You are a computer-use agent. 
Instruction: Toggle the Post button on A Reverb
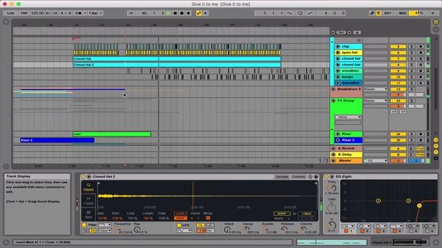point(421,149)
